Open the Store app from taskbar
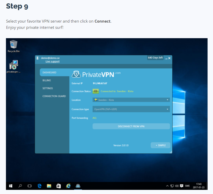 [x=58, y=186]
